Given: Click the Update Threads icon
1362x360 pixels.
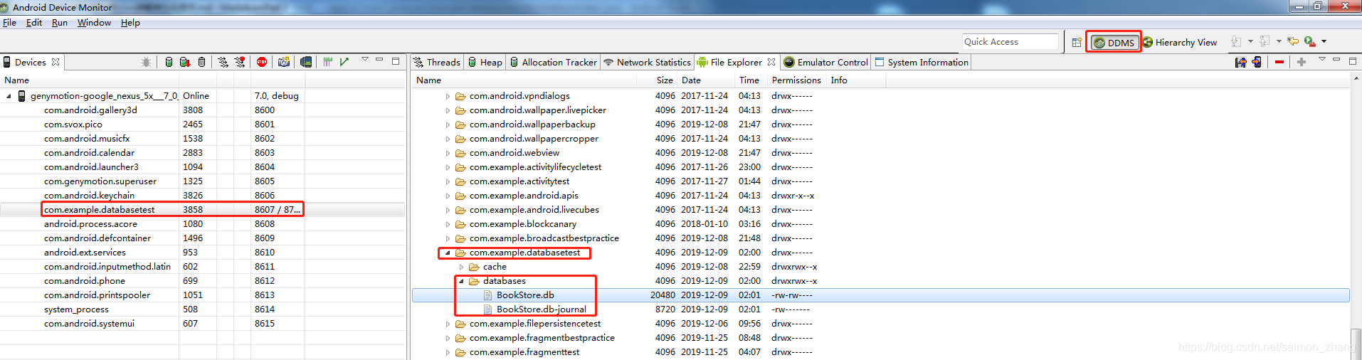Looking at the screenshot, I should coord(223,62).
